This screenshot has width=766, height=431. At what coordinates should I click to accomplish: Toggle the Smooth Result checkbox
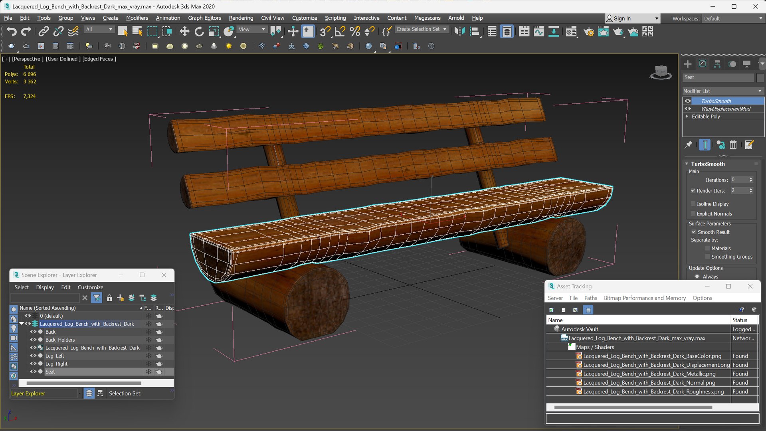point(694,232)
